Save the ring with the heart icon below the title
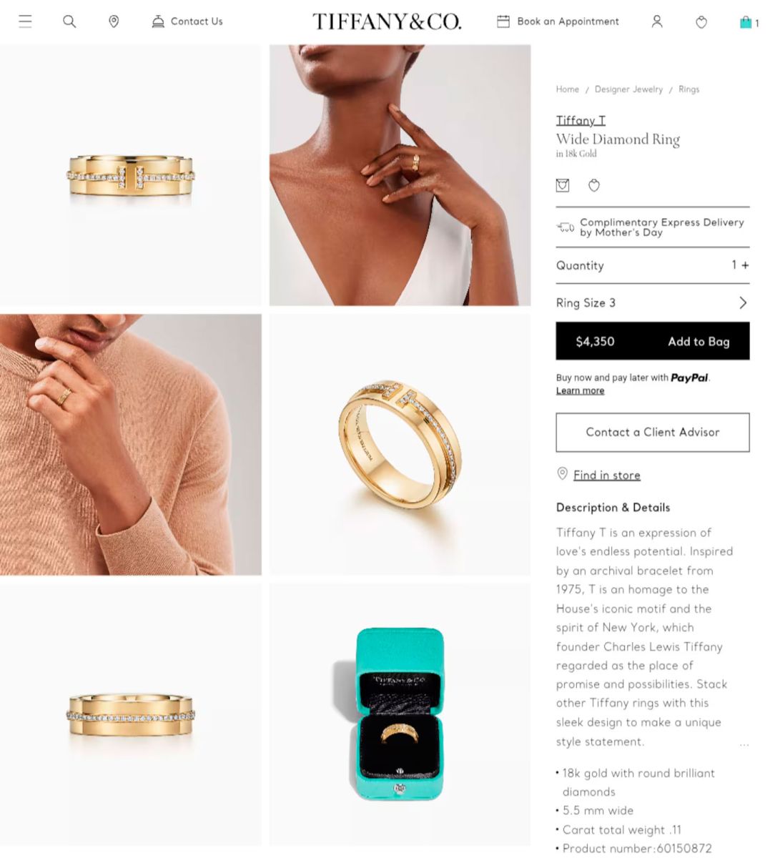Screen dimensions: 775x858 594,185
